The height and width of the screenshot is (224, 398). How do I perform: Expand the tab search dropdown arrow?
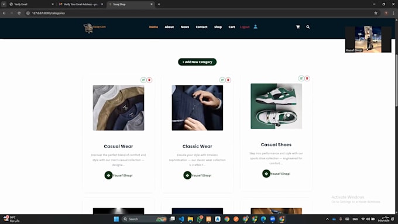click(4, 4)
